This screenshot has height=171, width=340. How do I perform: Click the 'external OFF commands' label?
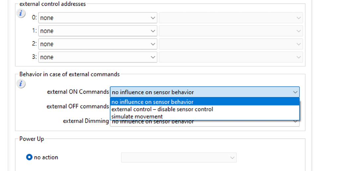click(x=78, y=106)
